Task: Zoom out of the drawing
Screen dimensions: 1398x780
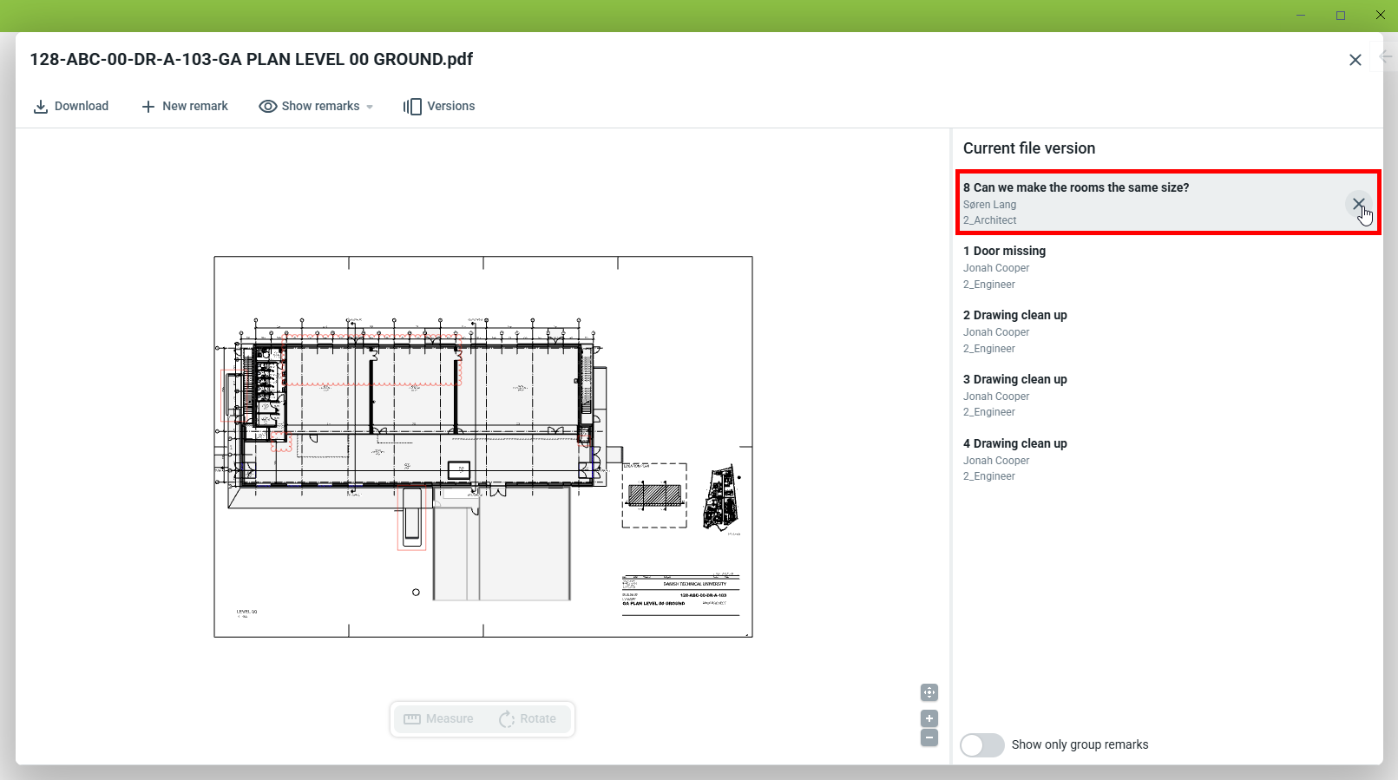Action: [929, 737]
